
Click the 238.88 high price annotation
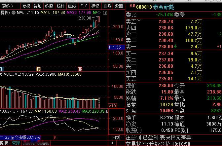85,18
